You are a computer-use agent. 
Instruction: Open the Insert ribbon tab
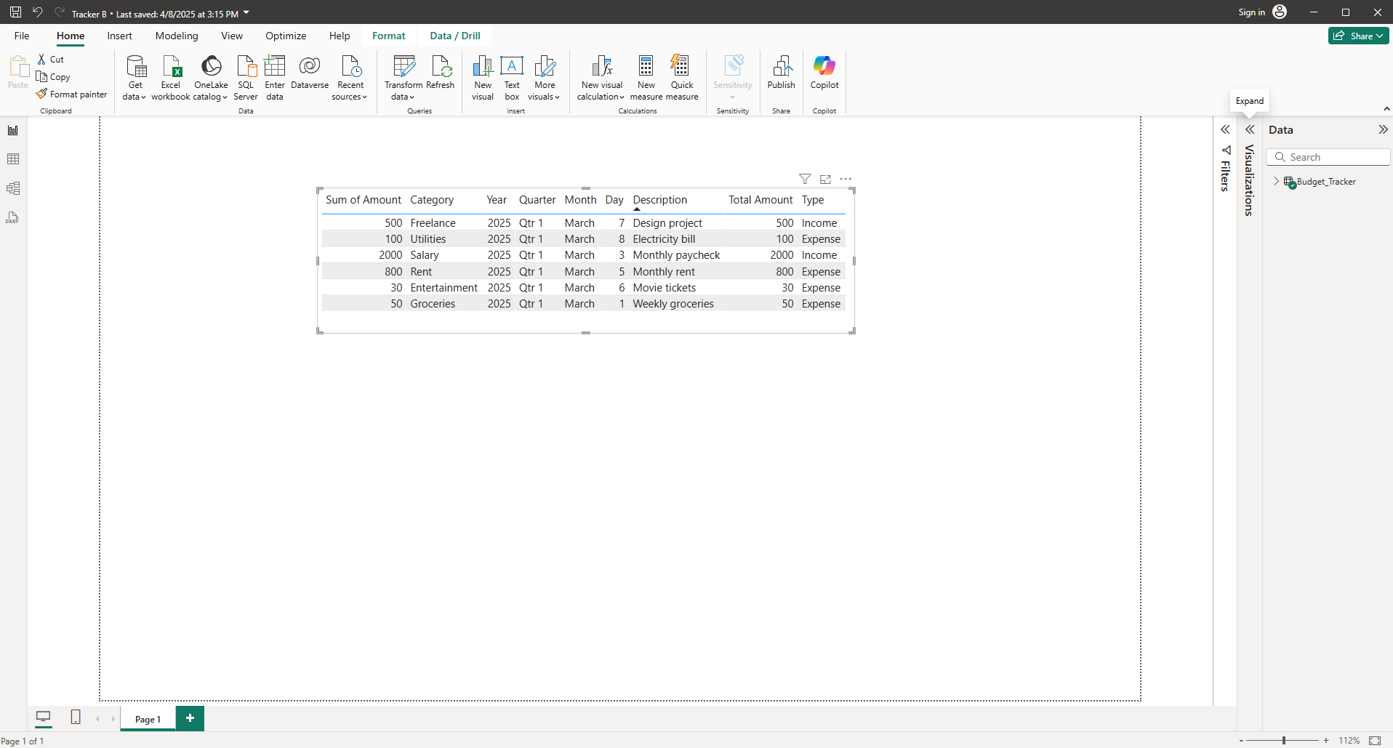[x=120, y=36]
